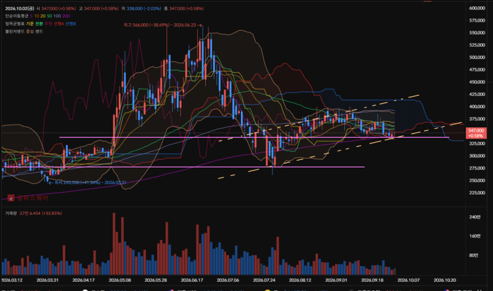Click the 2026.10.02(금) date header

tap(20, 9)
